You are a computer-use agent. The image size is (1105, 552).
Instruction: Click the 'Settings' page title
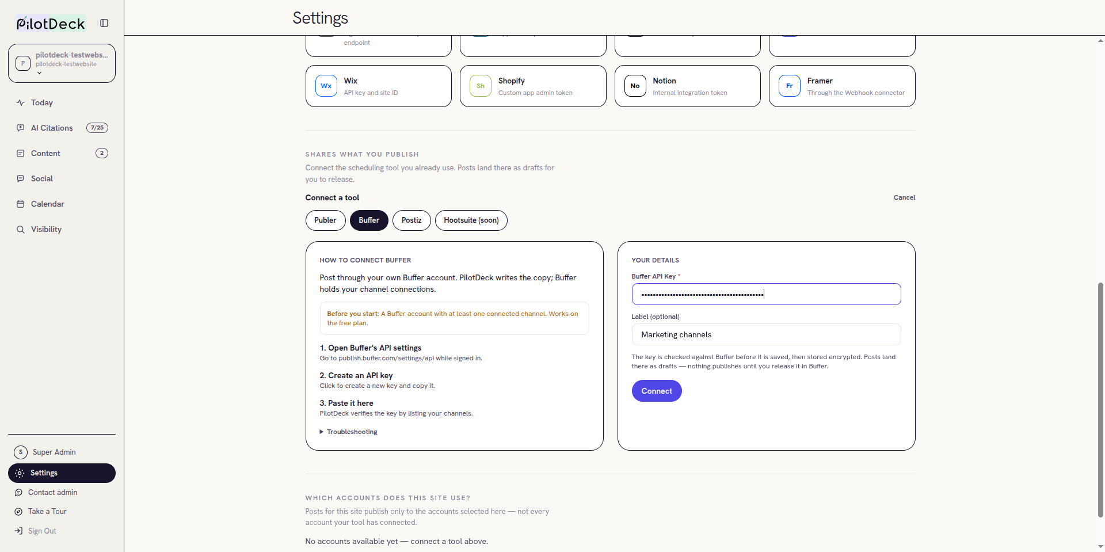(320, 18)
